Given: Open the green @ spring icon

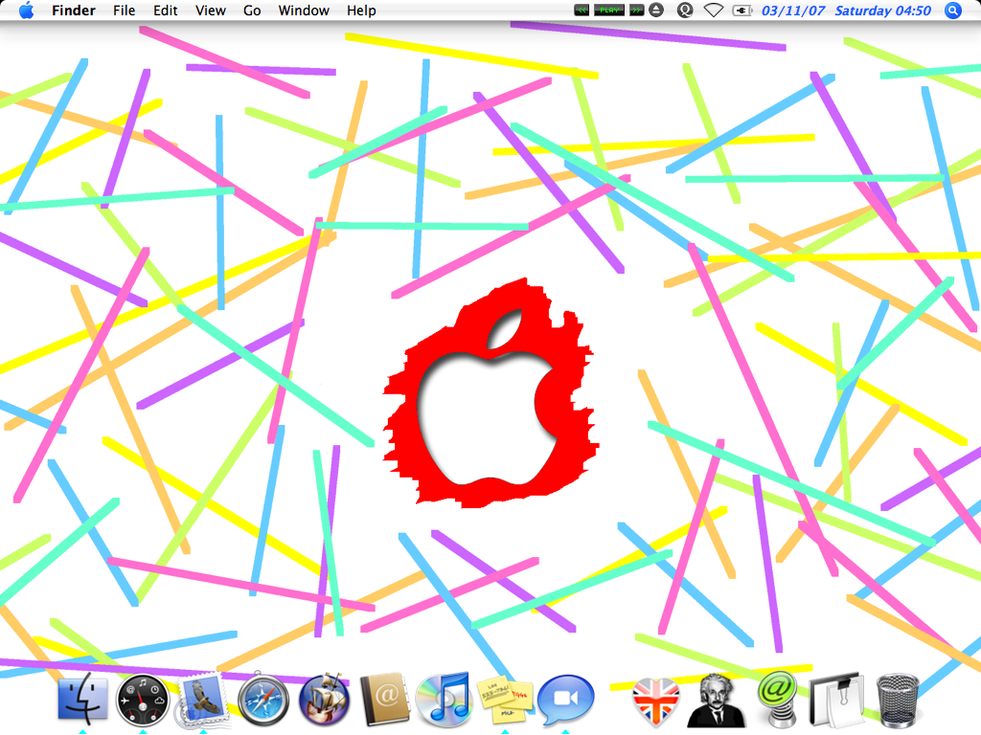Looking at the screenshot, I should [x=776, y=699].
